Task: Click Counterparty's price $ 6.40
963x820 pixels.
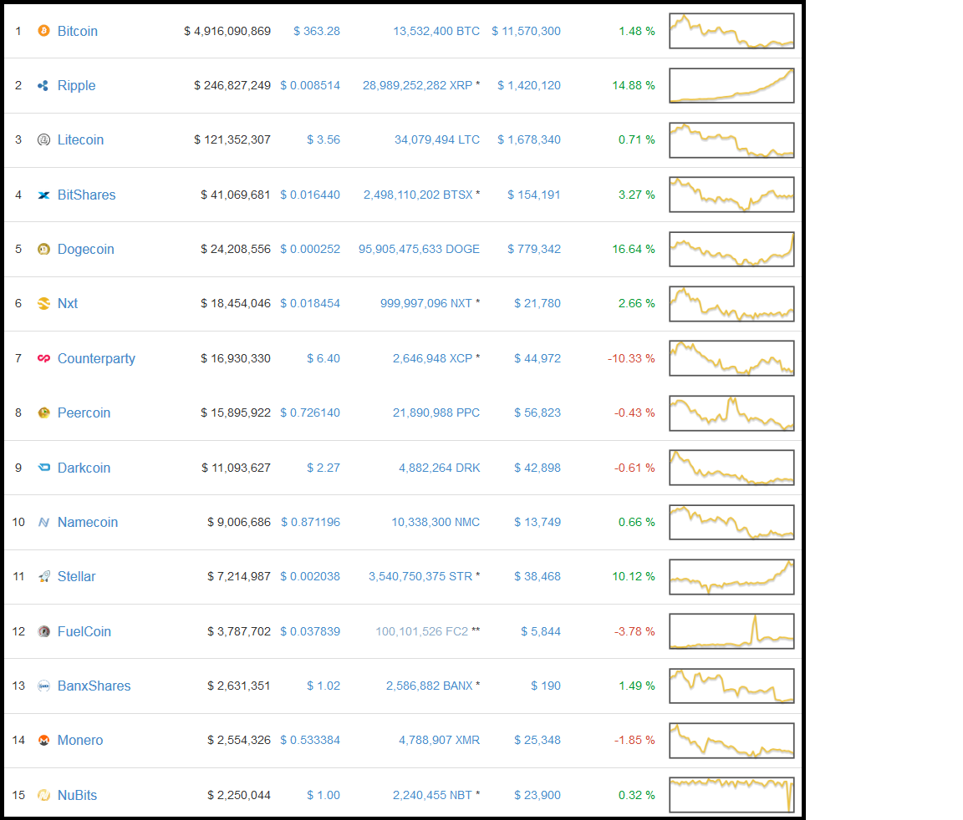Action: [x=324, y=358]
